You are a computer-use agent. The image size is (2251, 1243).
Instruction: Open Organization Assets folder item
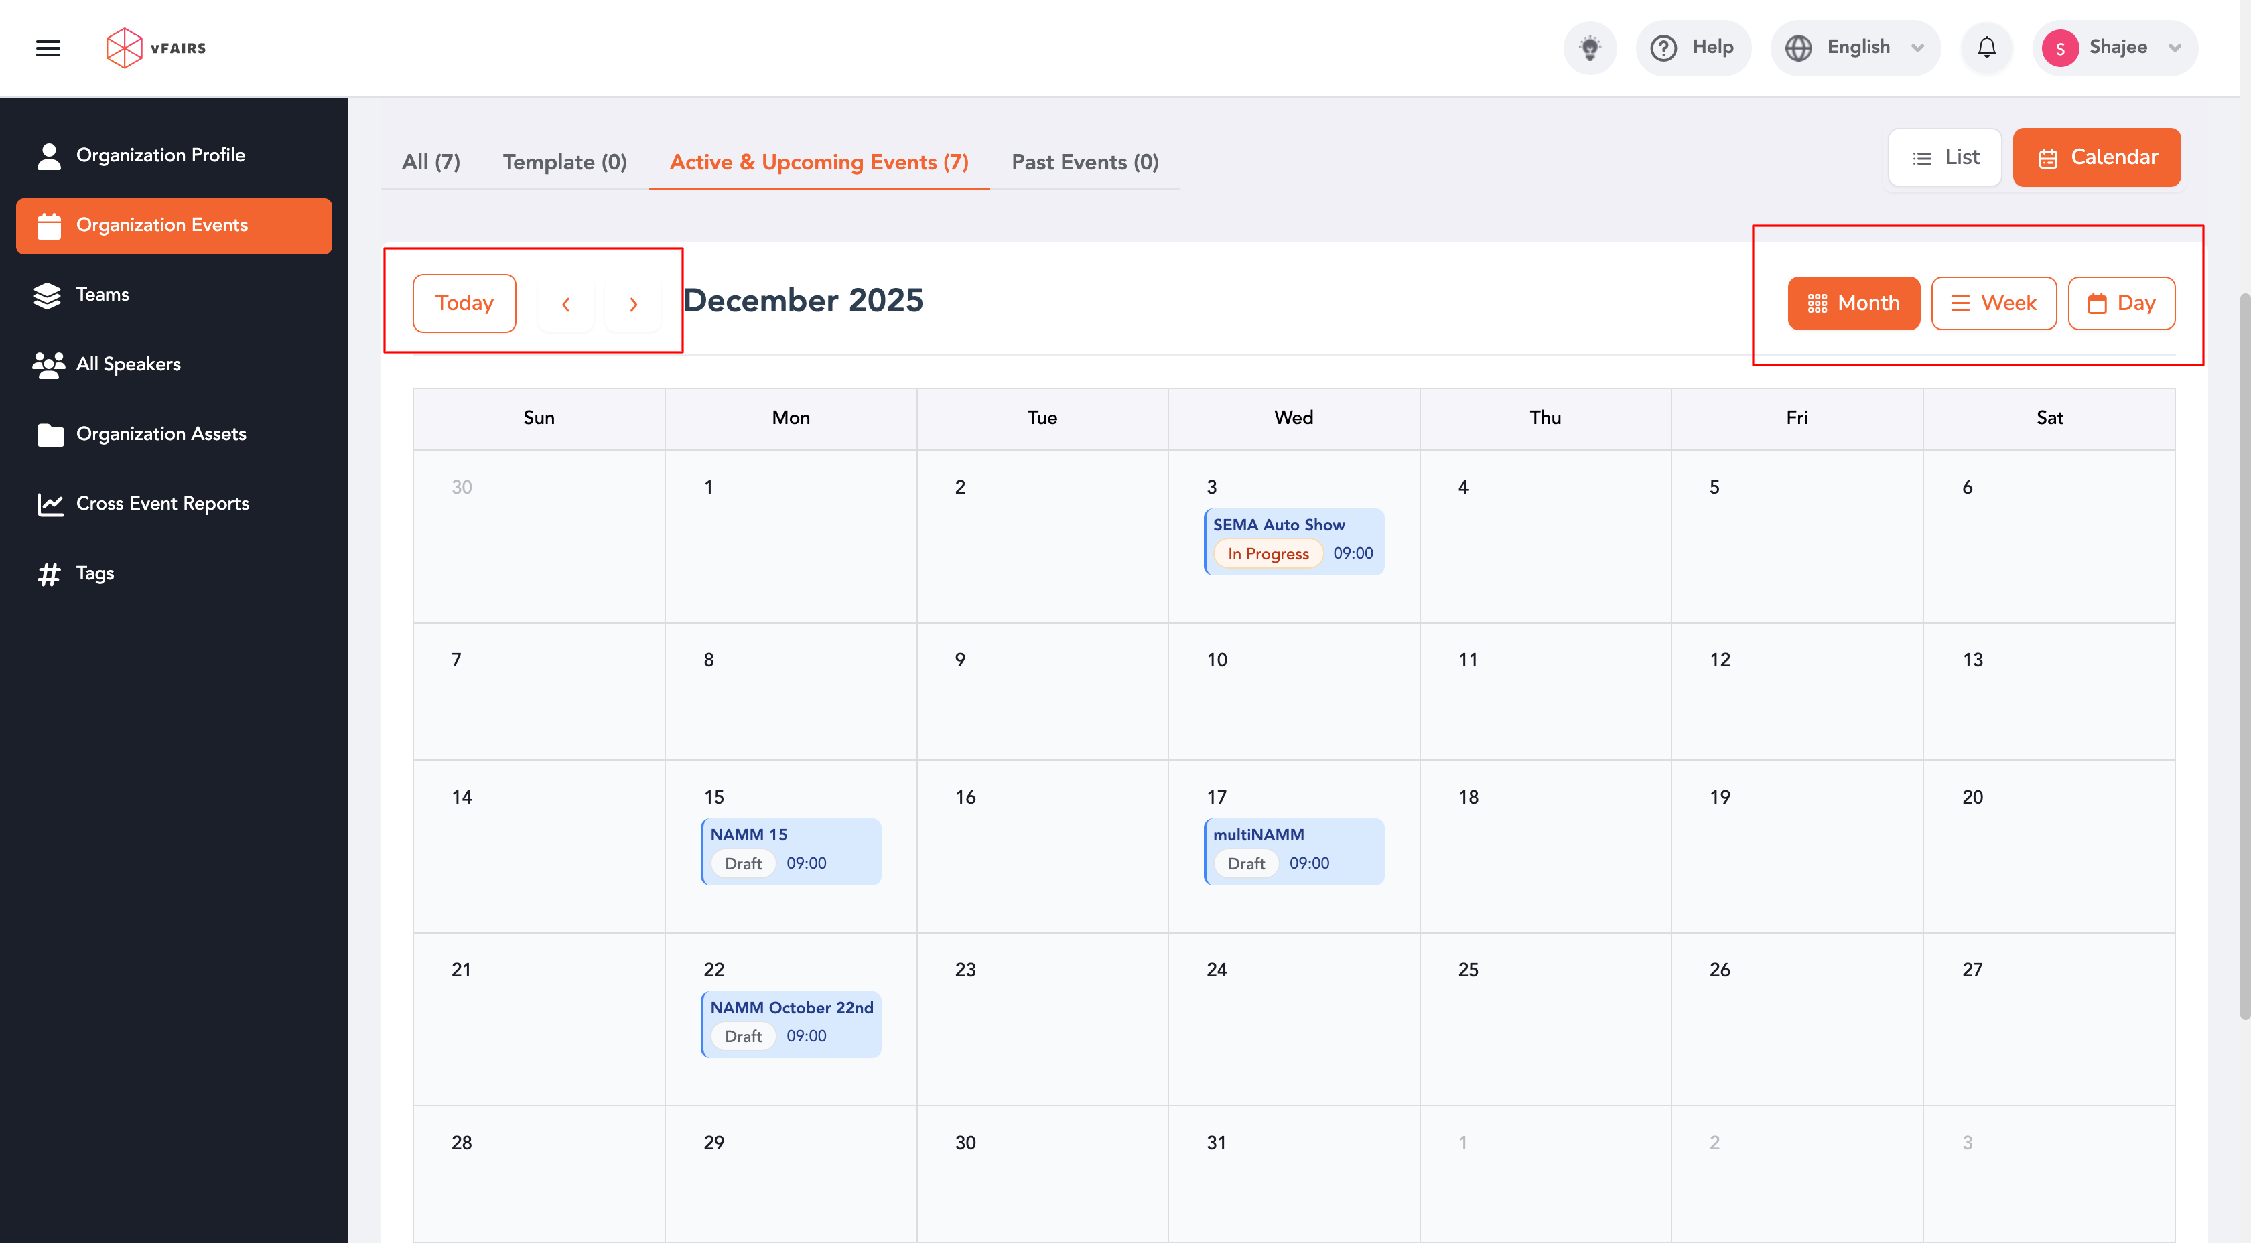(x=161, y=433)
